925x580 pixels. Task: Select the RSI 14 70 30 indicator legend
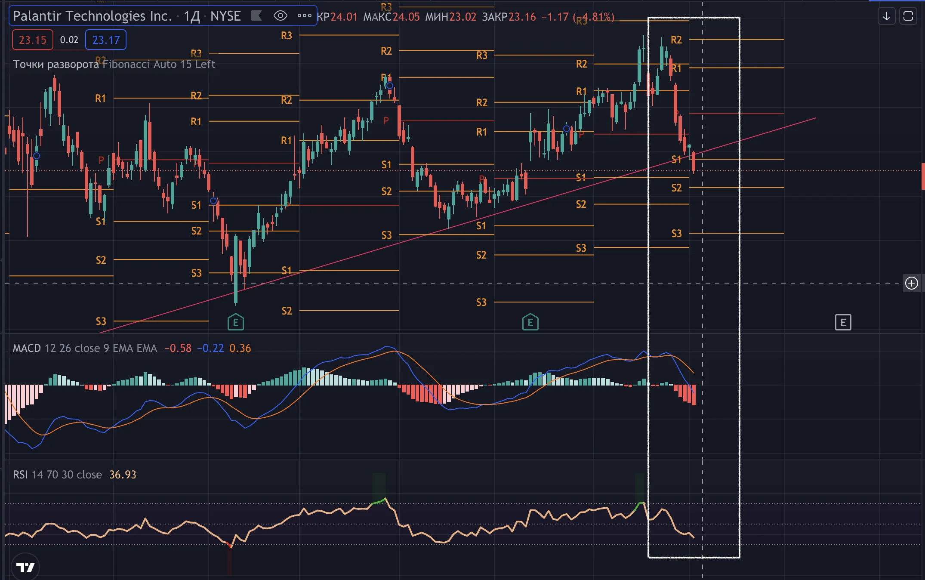[58, 475]
